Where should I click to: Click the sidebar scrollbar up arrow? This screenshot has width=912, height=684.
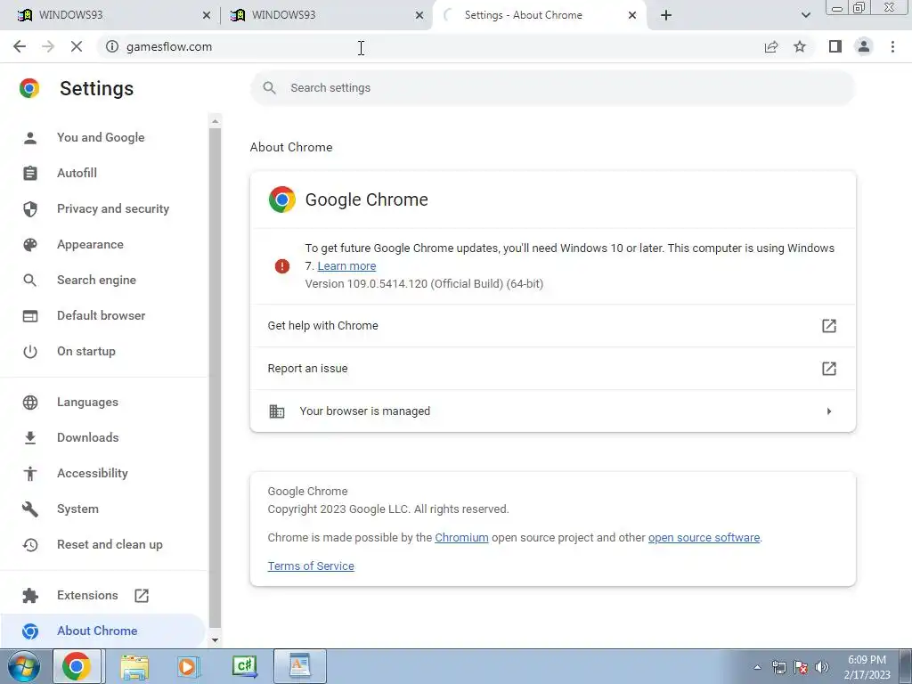215,121
